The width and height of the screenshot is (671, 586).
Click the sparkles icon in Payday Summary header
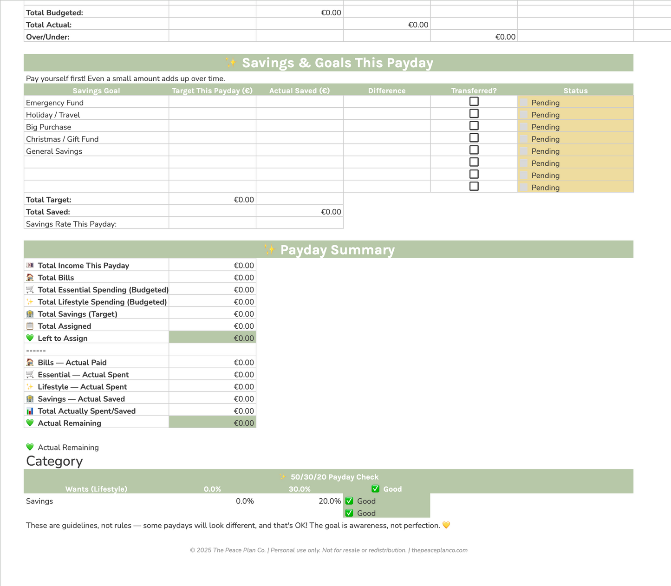tap(270, 249)
